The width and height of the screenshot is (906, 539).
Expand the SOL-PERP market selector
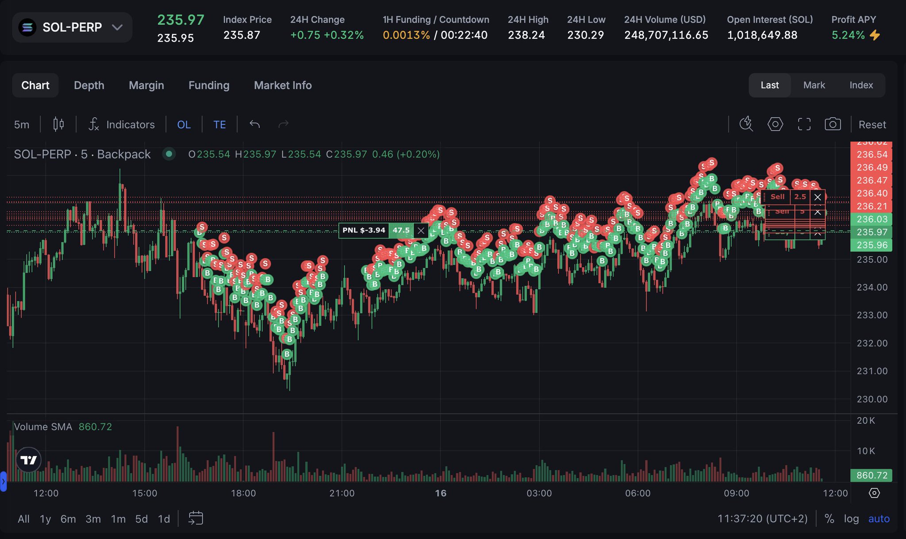pyautogui.click(x=72, y=27)
